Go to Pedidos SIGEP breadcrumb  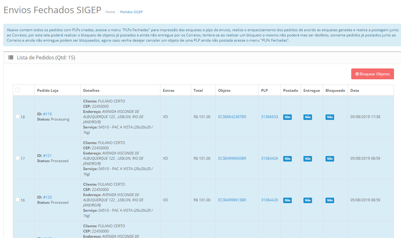[x=131, y=12]
